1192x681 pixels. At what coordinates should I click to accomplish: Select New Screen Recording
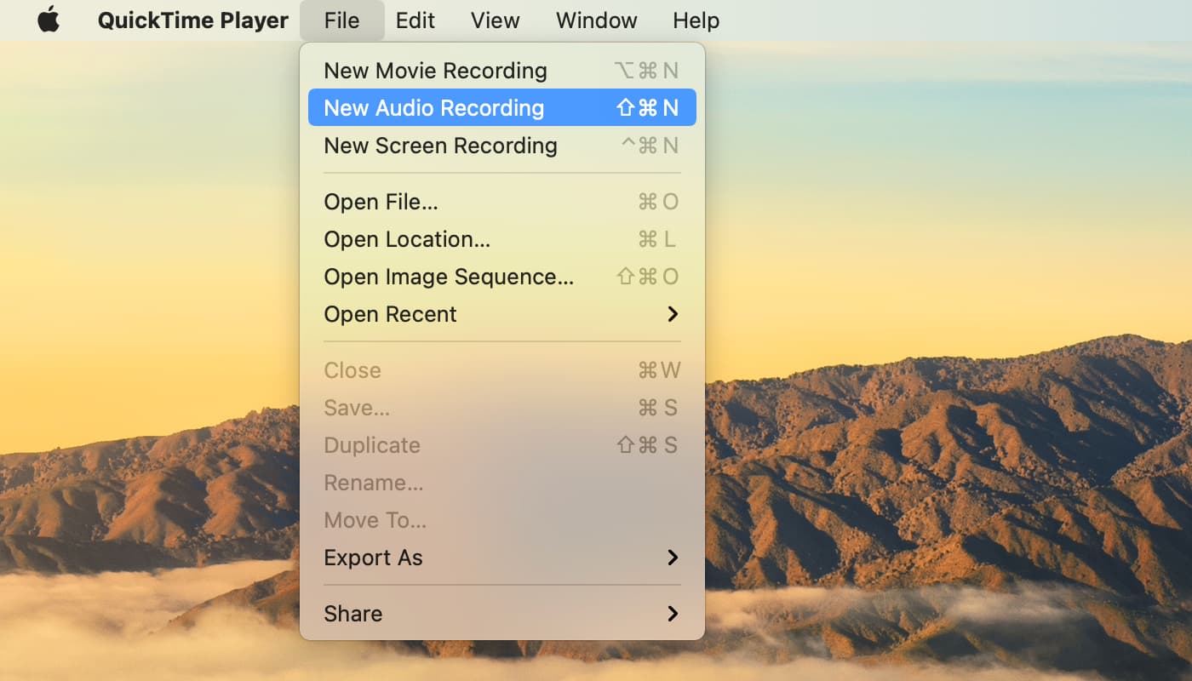click(502, 146)
